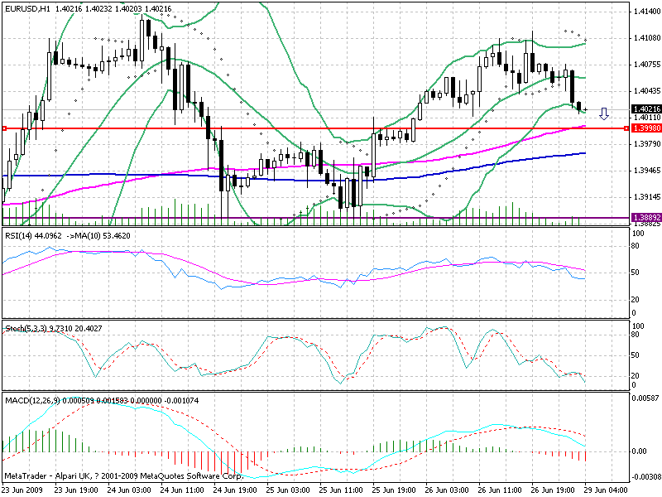Click the ->MA(10) 53.4620 label
This screenshot has width=662, height=497.
click(x=98, y=236)
